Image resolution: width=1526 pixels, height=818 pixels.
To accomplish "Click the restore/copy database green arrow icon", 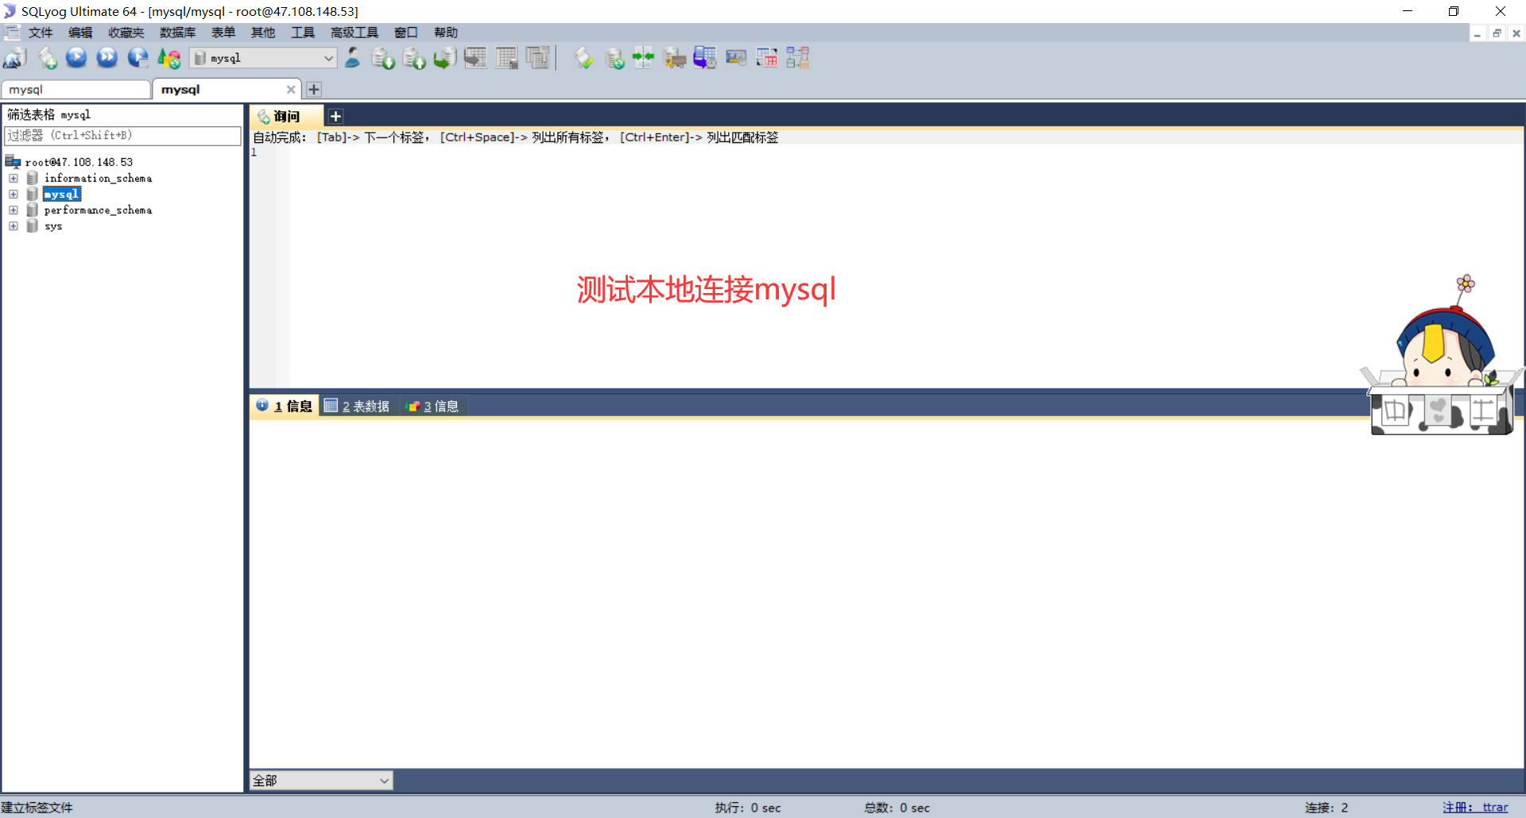I will 445,58.
